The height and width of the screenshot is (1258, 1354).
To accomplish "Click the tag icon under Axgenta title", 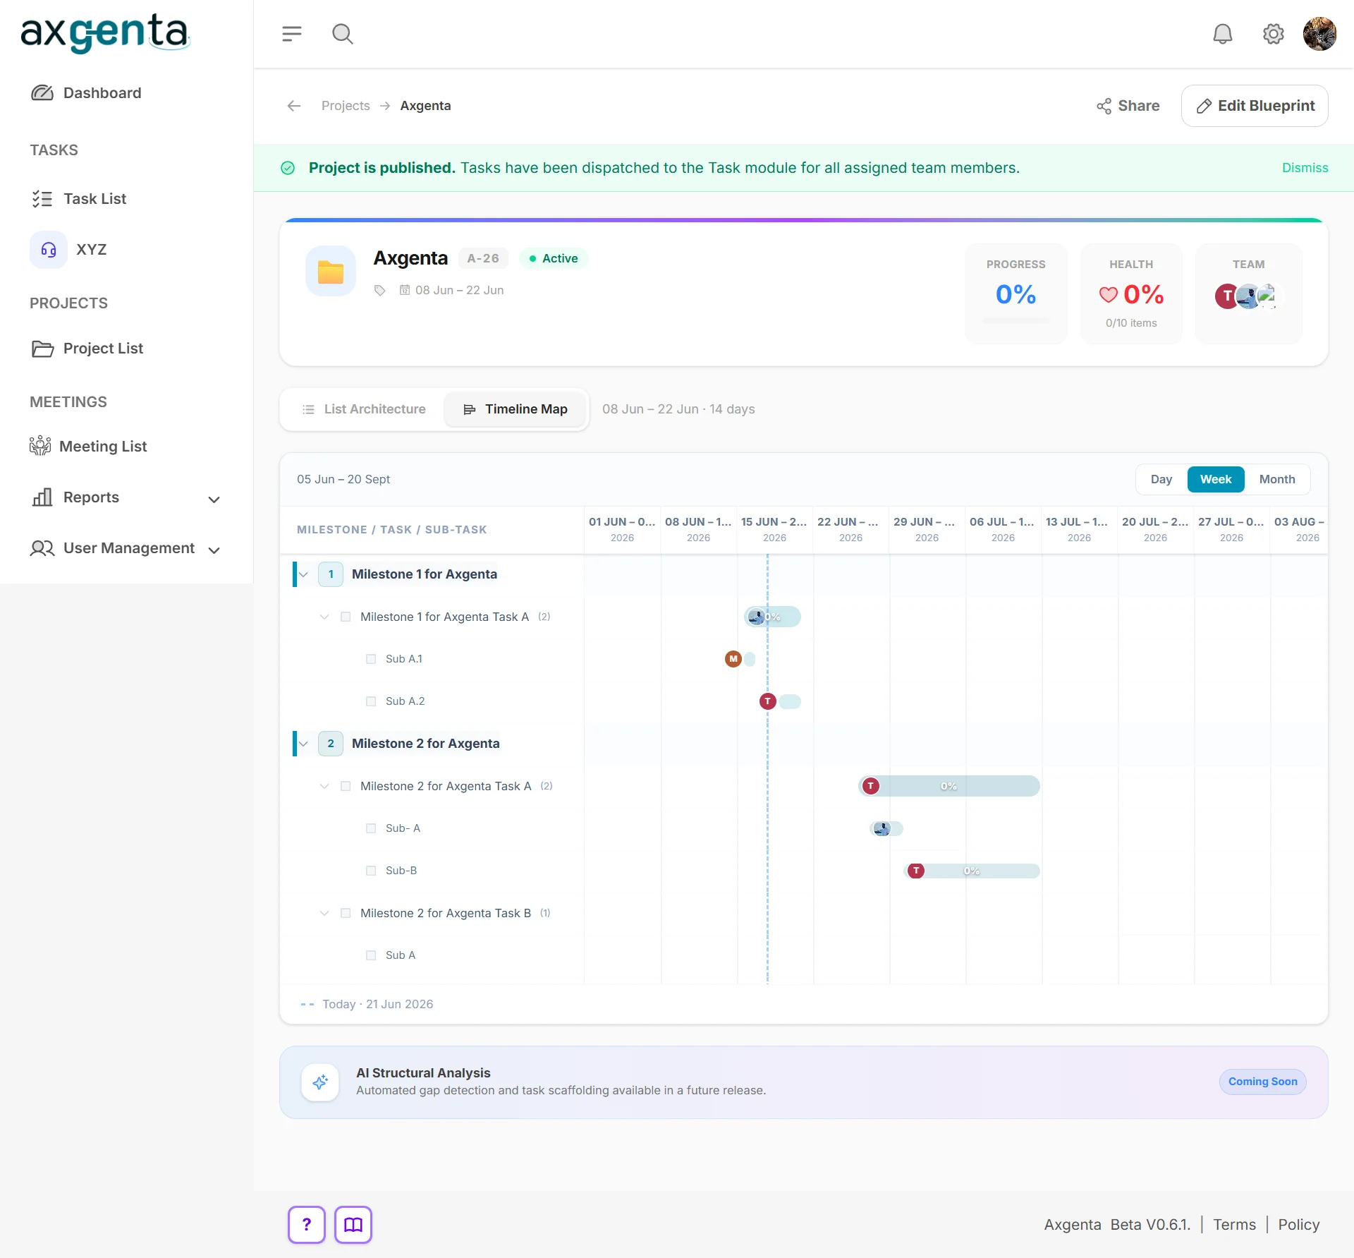I will (x=379, y=290).
